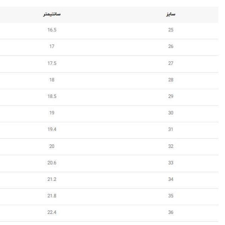Click the 20.6 centimeter value
The image size is (225, 225).
click(52, 163)
